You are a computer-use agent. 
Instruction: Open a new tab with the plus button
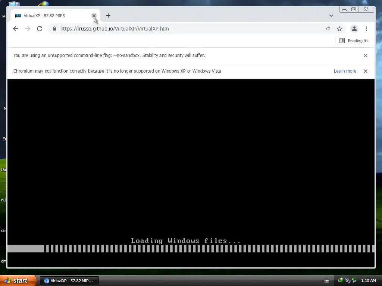click(x=108, y=16)
